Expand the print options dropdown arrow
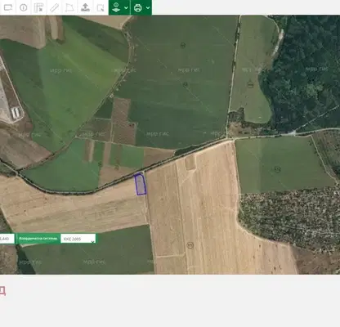This screenshot has width=340, height=327. point(148,7)
